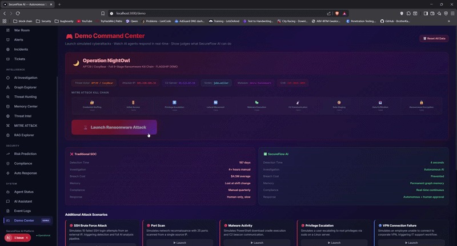Click the Initial Access kill chain icon
Image resolution: width=457 pixels, height=246 pixels.
coord(133,103)
